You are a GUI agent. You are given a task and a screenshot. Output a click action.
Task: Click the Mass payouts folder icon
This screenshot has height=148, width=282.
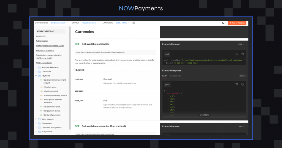39,119
